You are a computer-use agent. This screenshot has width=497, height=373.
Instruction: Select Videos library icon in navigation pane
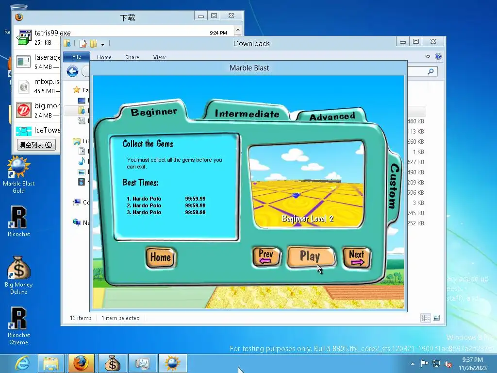[82, 182]
